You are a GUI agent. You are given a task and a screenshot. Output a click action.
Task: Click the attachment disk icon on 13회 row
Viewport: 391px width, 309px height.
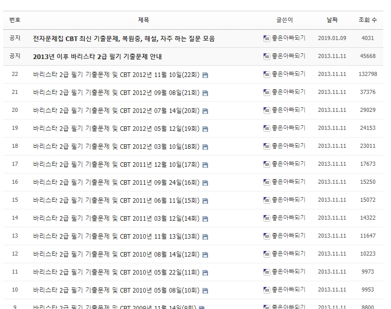[x=205, y=237]
